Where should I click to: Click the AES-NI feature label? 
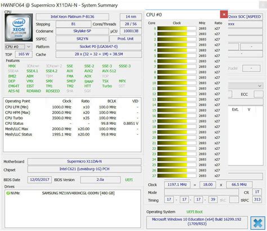click(x=14, y=91)
